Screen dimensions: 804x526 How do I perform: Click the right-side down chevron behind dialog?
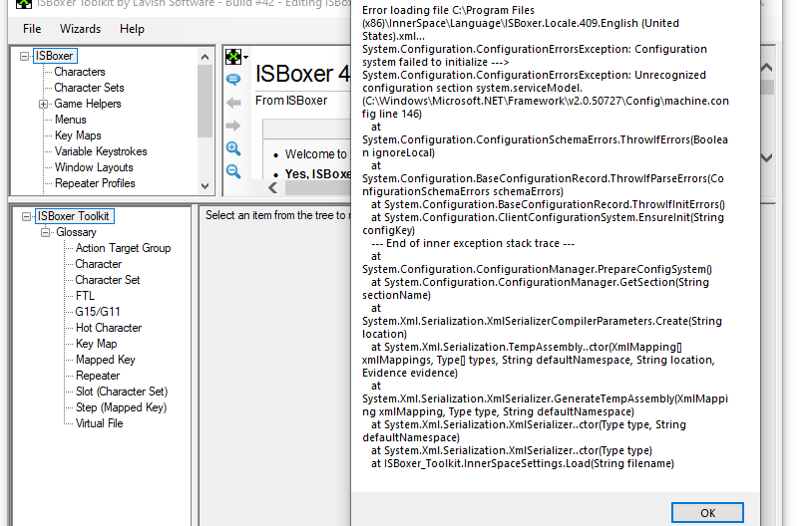point(766,157)
